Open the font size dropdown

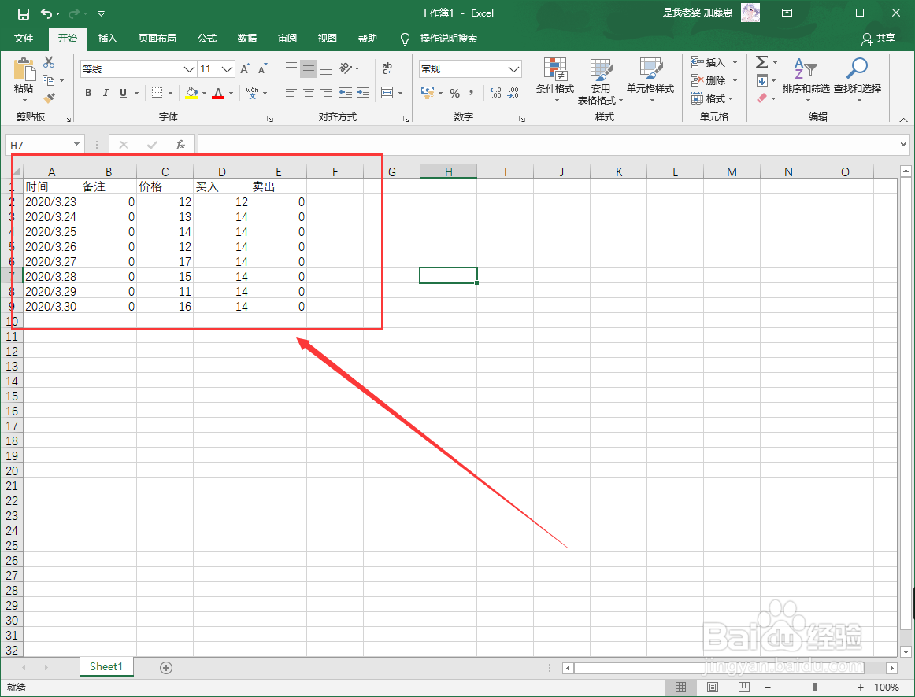[228, 69]
